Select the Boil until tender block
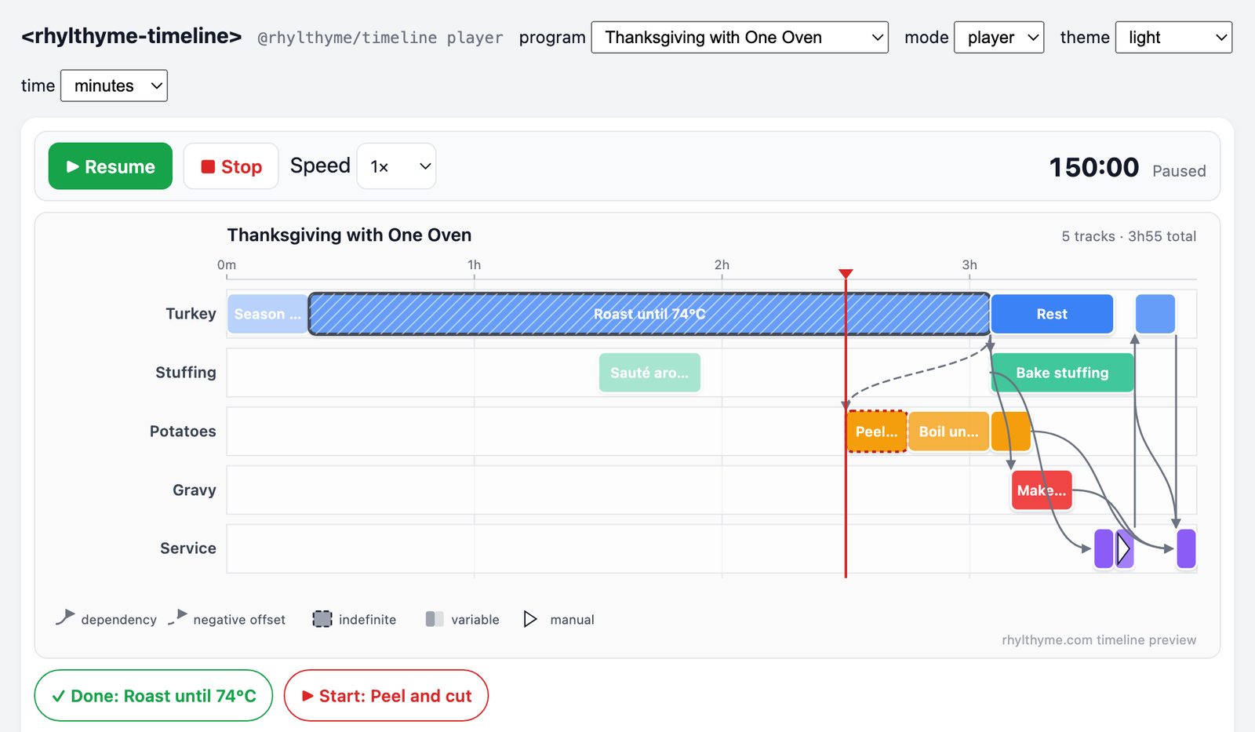This screenshot has width=1255, height=732. click(948, 432)
